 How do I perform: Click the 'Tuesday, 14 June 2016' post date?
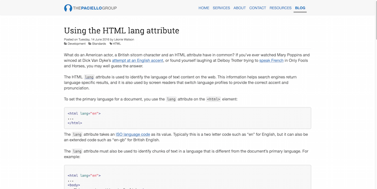click(94, 40)
